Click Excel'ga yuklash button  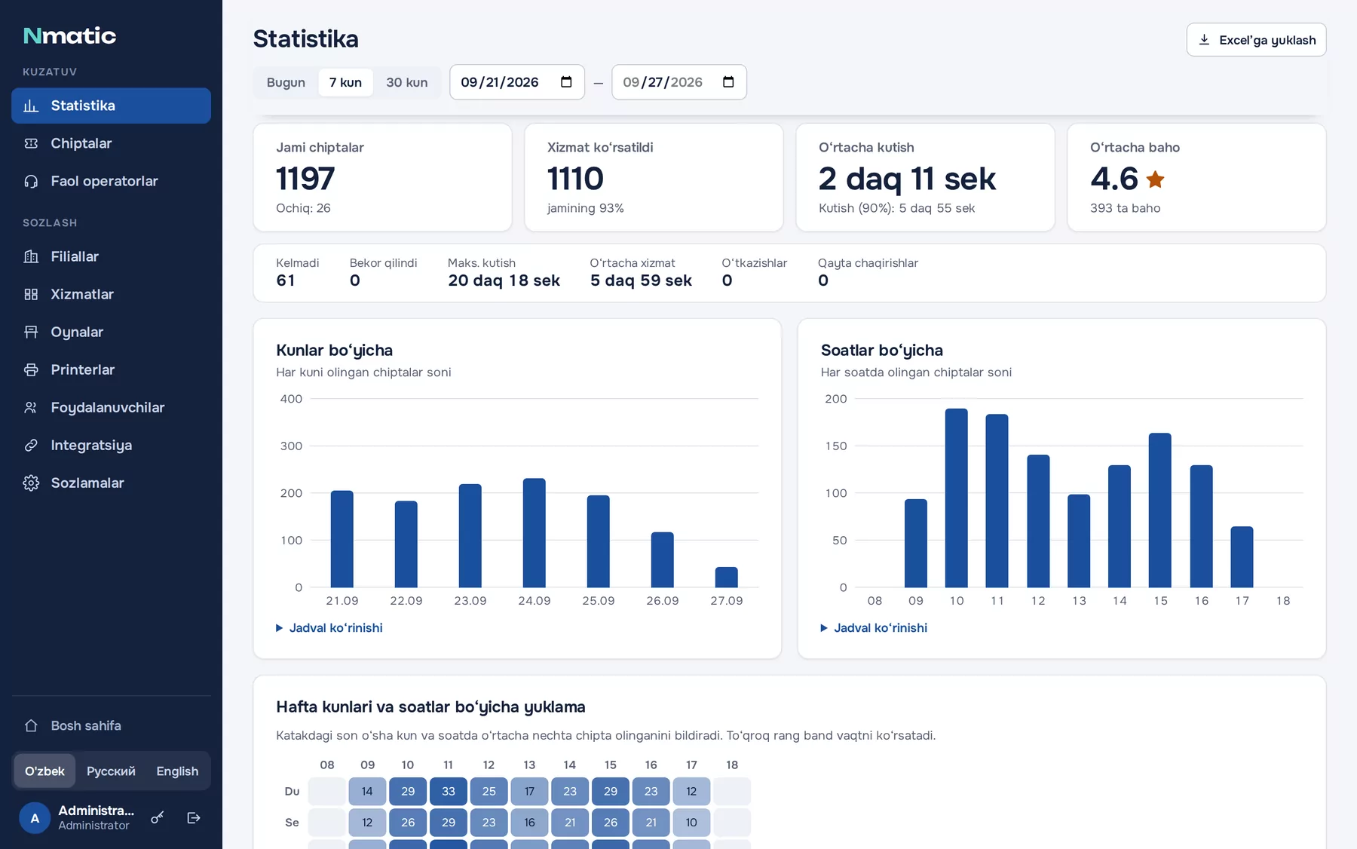point(1256,40)
